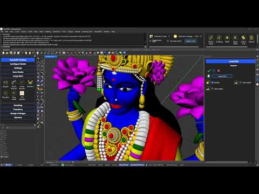The width and height of the screenshot is (259, 194).
Task: Click the Save icon in main toolbar
Action: (x=11, y=53)
